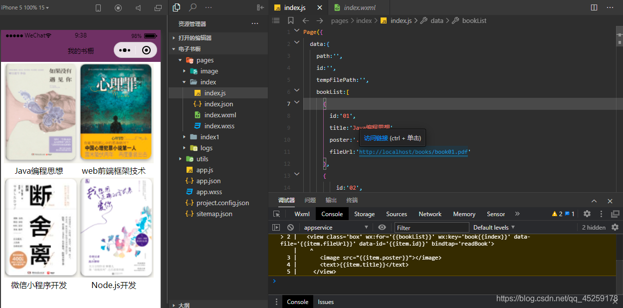Viewport: 623px width, 308px height.
Task: Expand the index1 folder
Action: pos(184,137)
